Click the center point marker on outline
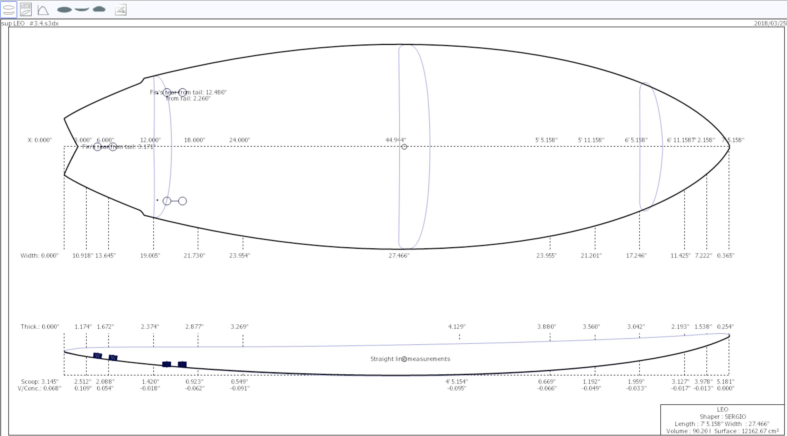Screen dimensions: 787x436 point(404,147)
